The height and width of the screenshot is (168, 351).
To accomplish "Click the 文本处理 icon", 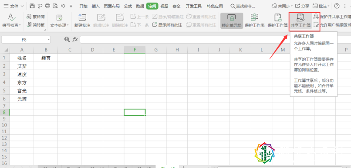I will 59,18.
